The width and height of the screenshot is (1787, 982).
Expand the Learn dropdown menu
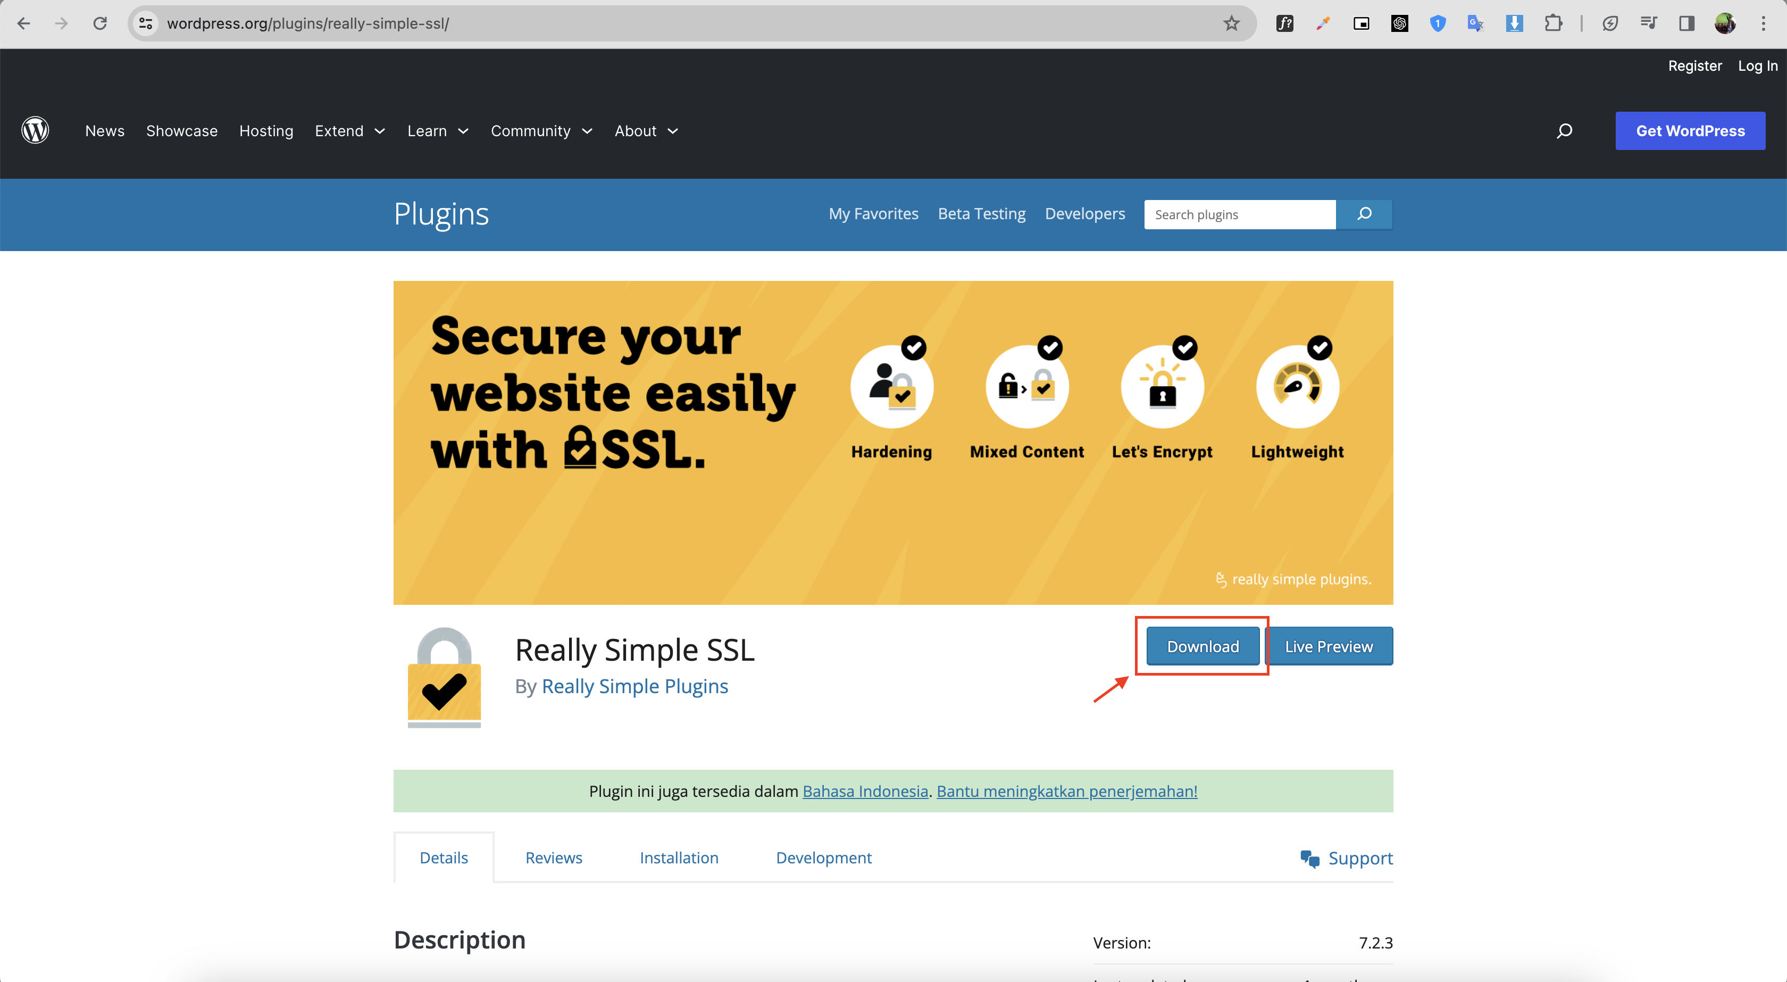tap(438, 130)
